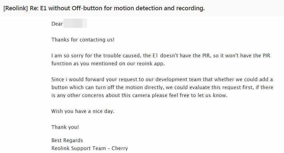The image size is (284, 153).
Task: Click the "Wish you have a nice day." line
Action: coord(83,111)
